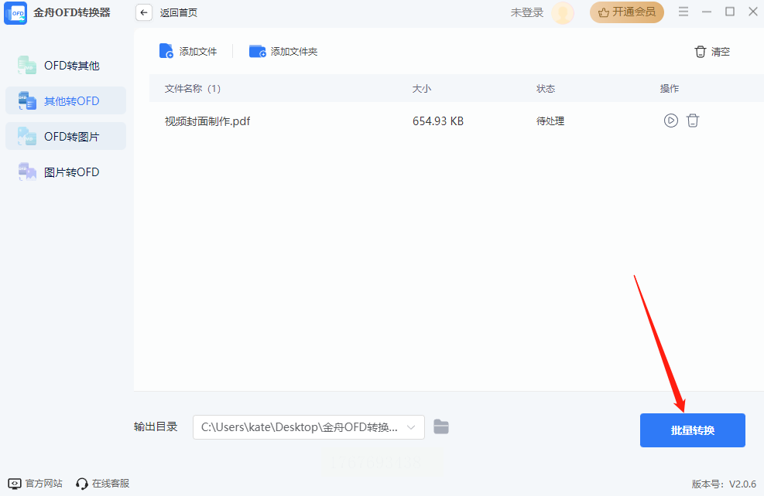Select the 其他转OFD sidebar tab
Viewport: 764px width, 496px height.
click(x=66, y=100)
